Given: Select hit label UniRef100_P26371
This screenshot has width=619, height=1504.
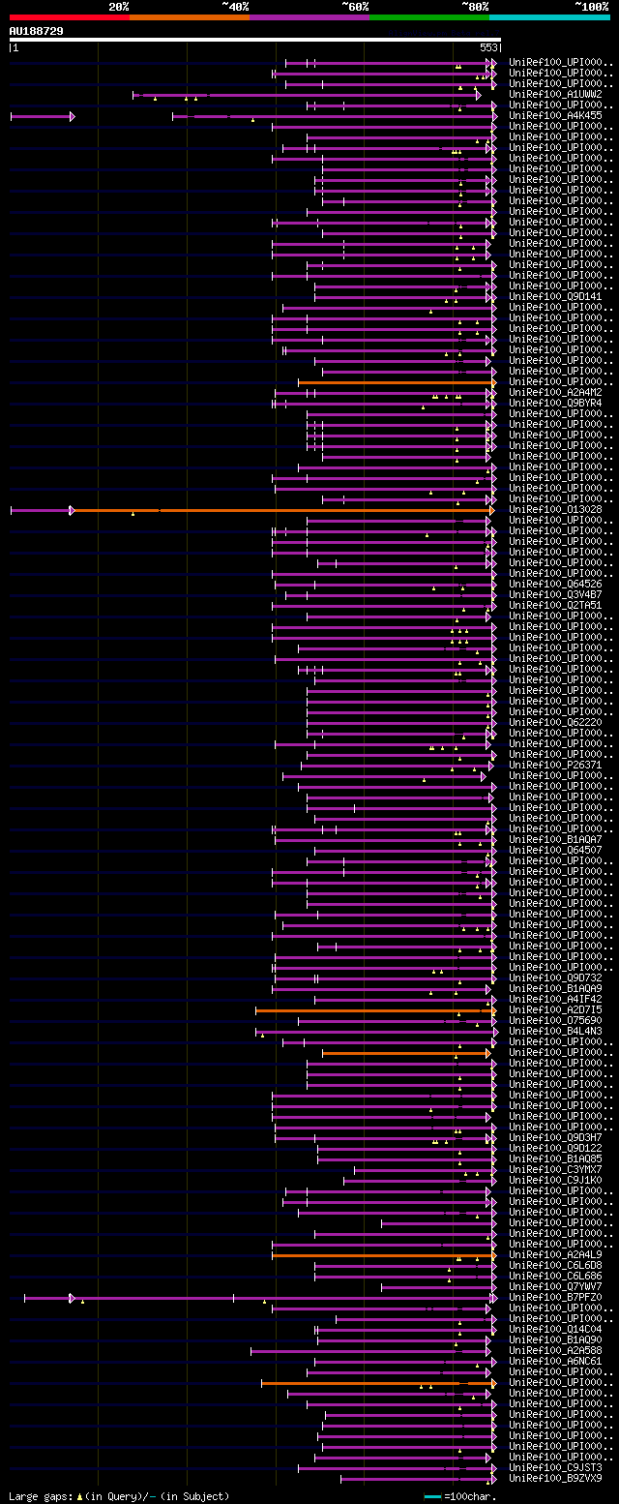Looking at the screenshot, I should (555, 766).
